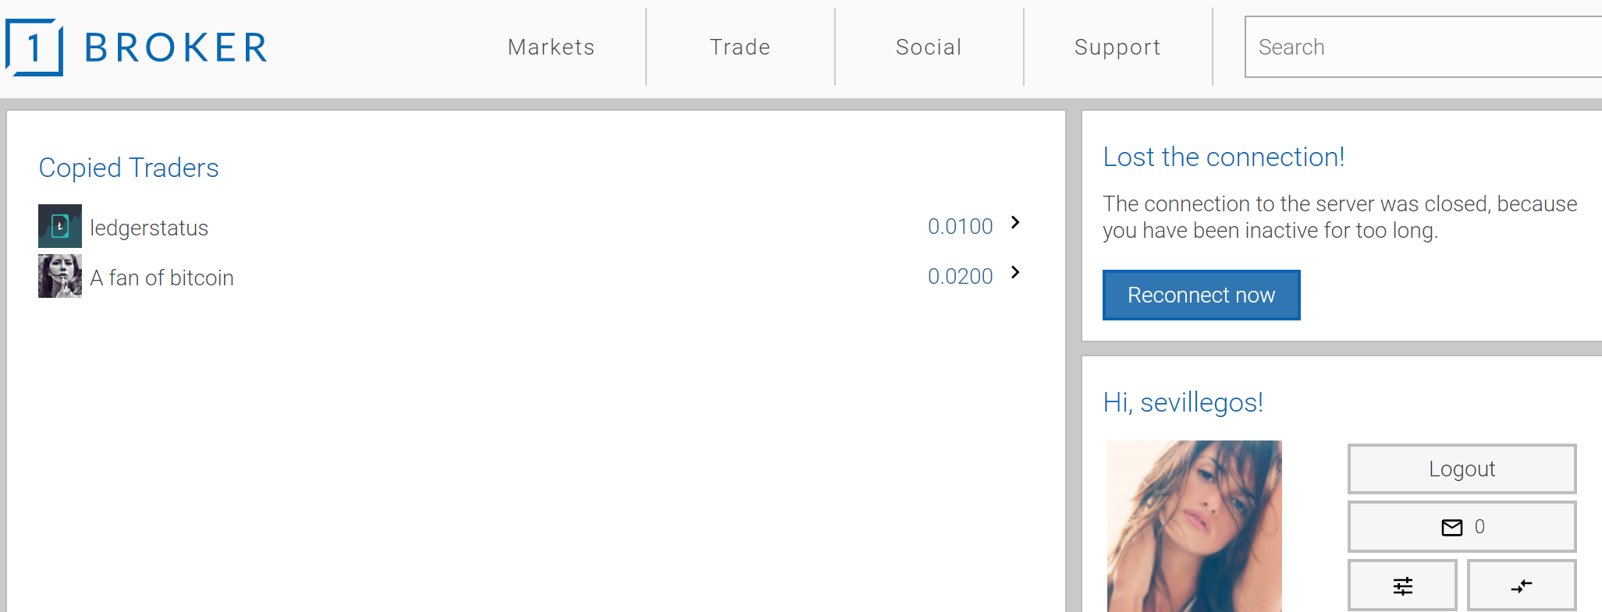
Task: Open the A fan of bitcoin avatar
Action: click(x=60, y=276)
